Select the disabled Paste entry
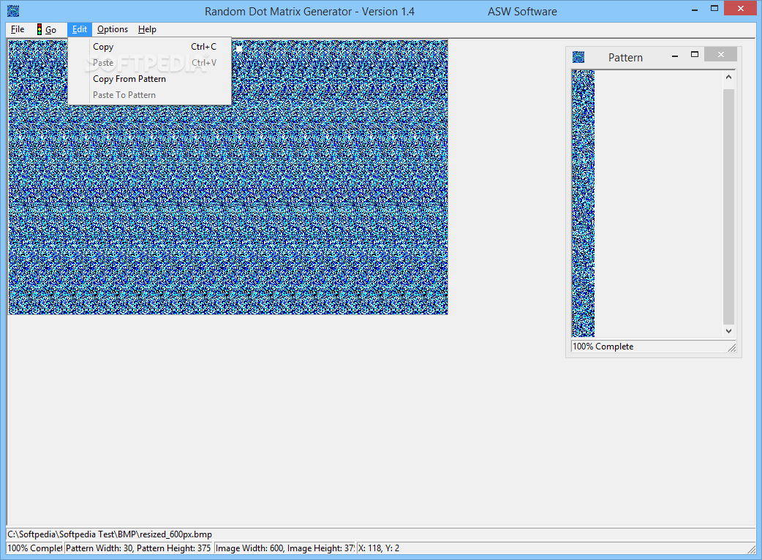The width and height of the screenshot is (762, 560). click(150, 63)
